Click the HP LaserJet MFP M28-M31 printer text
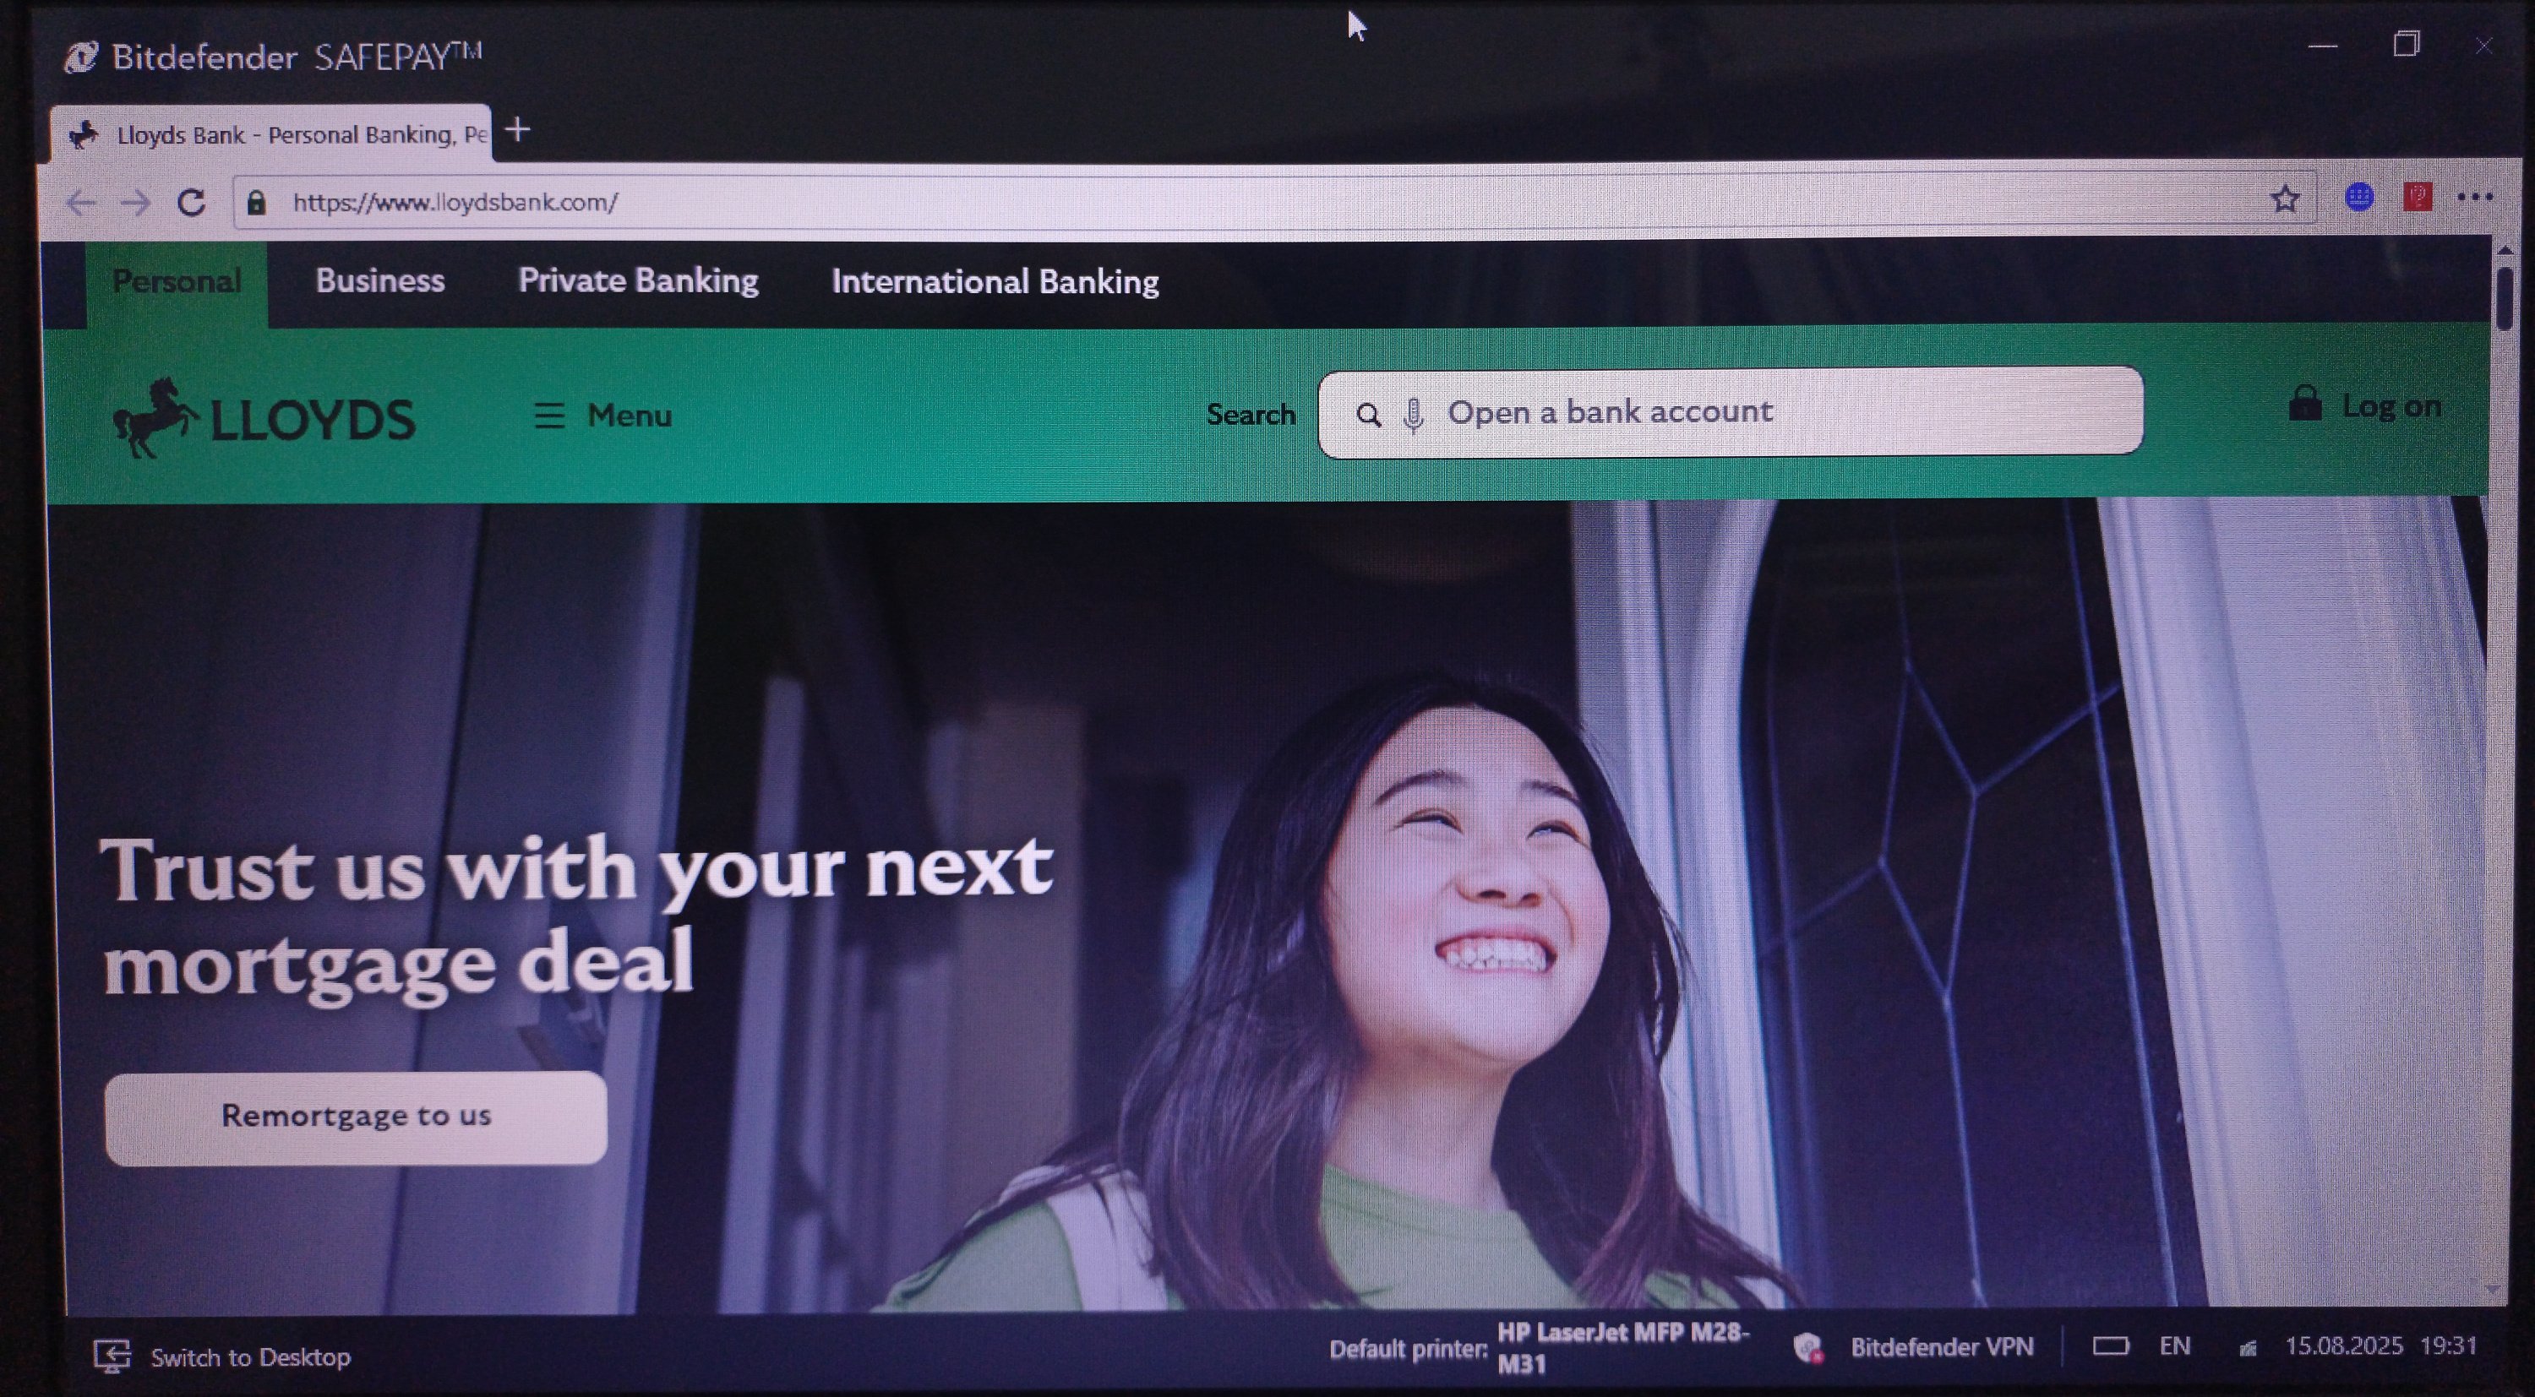Screen dimensions: 2535x1397 coord(1622,1348)
